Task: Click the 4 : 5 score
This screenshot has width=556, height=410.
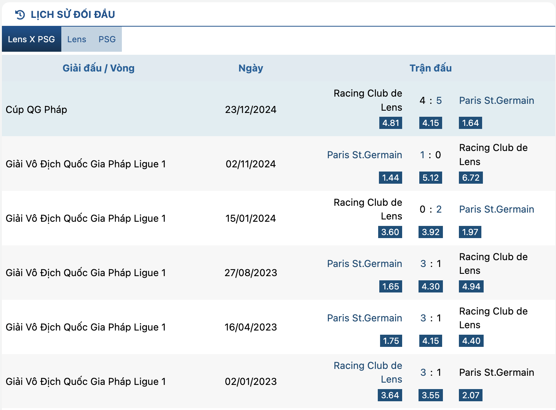Action: (431, 100)
